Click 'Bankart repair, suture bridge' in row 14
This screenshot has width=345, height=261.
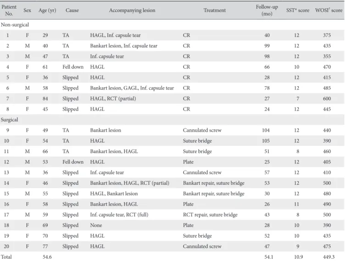coord(214,183)
